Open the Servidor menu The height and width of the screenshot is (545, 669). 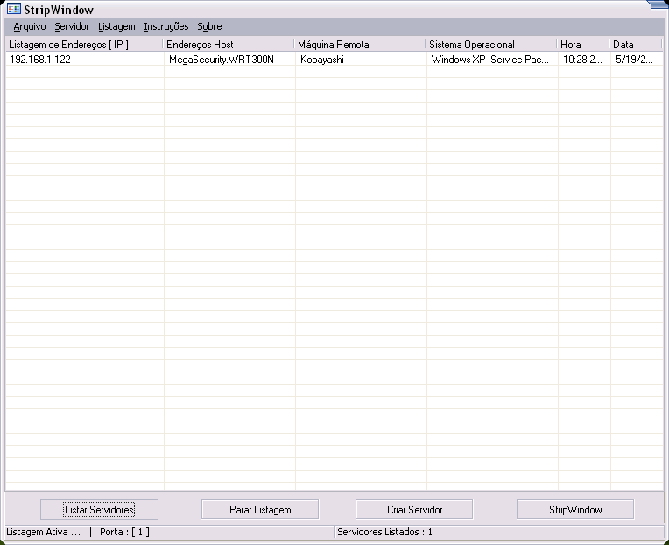coord(72,27)
